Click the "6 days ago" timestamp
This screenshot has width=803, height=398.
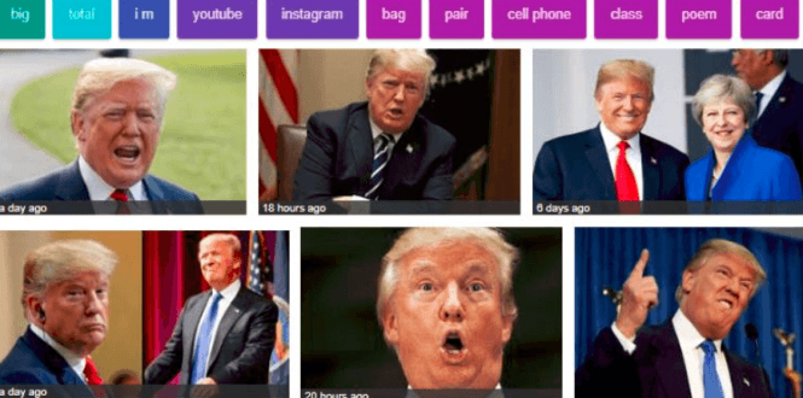click(x=563, y=208)
